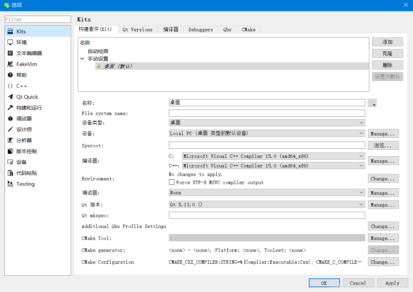Switch to the 构建套件(Kit) tab

point(96,29)
